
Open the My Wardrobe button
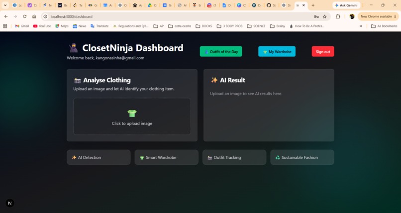click(277, 51)
